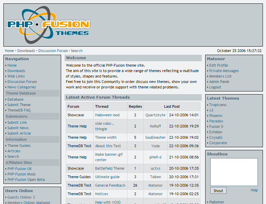
Task: Visit PHP-Fusion UK affiliated site
Action: (19, 169)
